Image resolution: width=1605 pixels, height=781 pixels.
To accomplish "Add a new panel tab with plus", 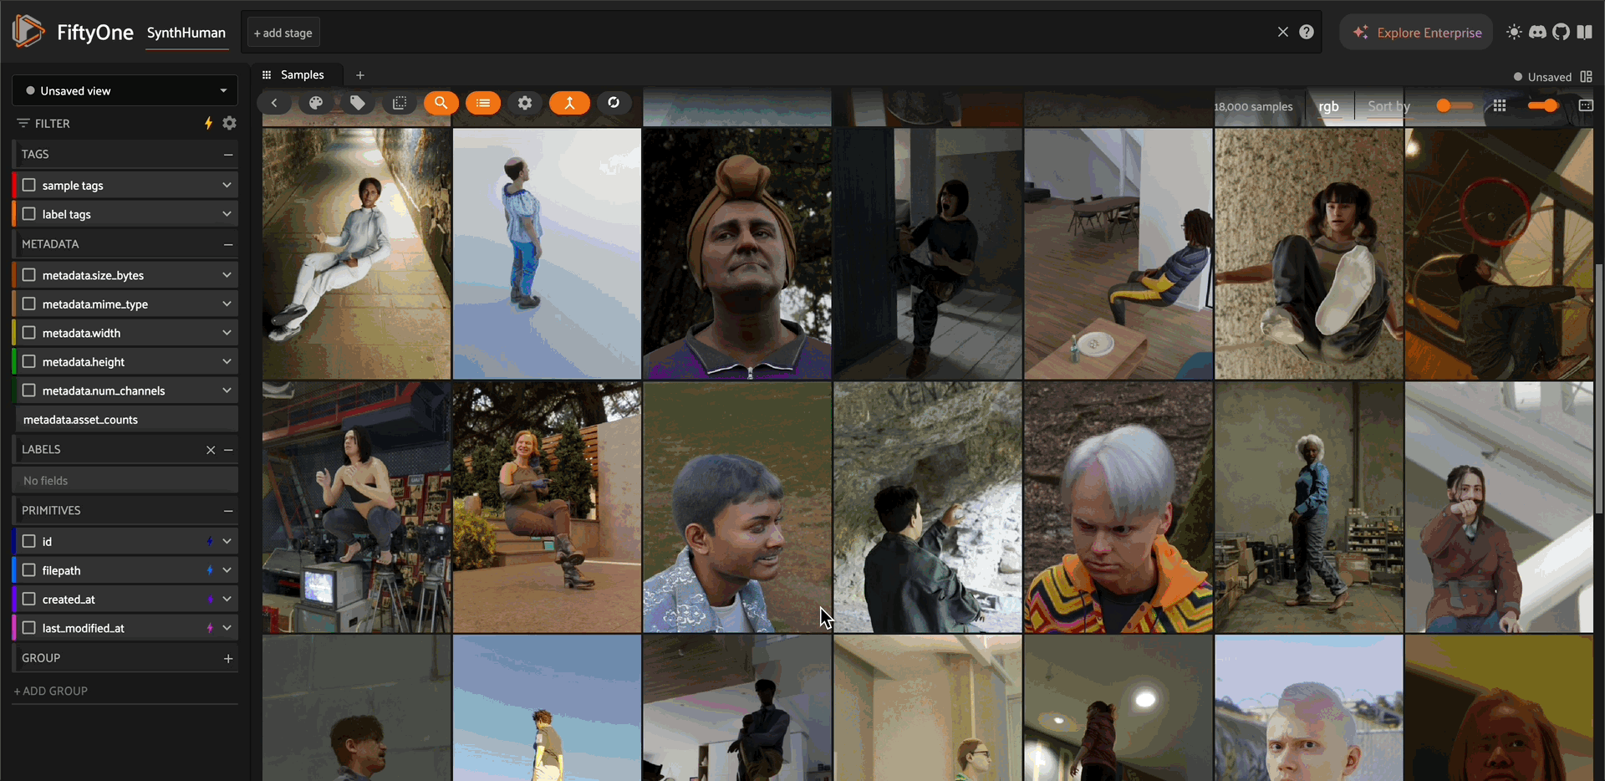I will tap(360, 75).
